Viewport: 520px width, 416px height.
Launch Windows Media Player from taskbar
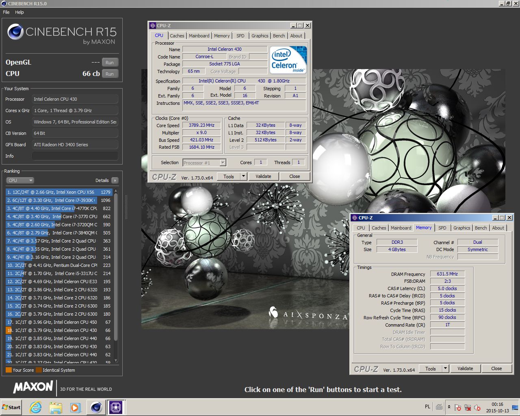(x=75, y=407)
